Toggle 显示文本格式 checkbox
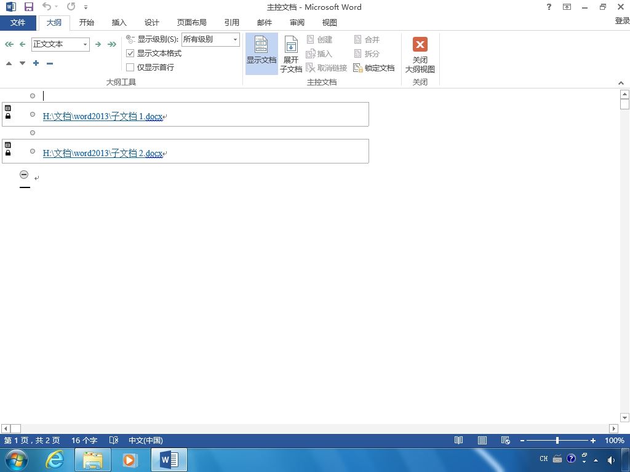630x472 pixels. click(x=130, y=53)
